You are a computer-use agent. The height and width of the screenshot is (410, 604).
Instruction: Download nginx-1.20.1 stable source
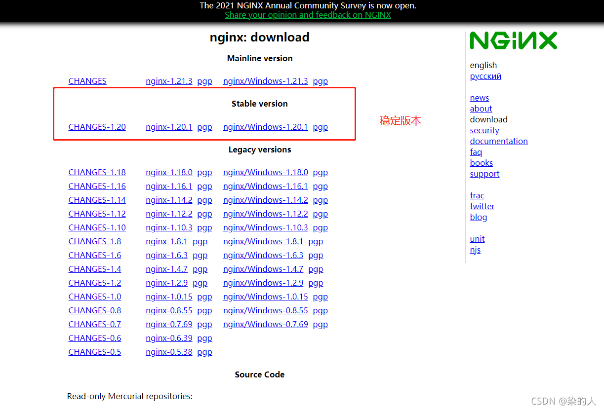169,127
